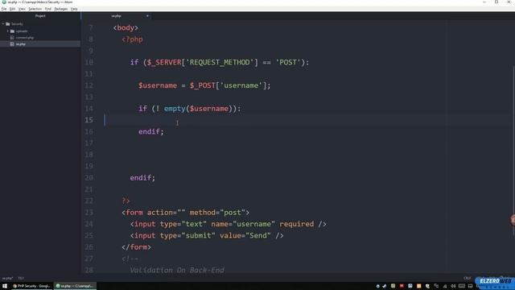Click the Atom app icon in title bar
This screenshot has height=290, width=515.
coord(4,2)
